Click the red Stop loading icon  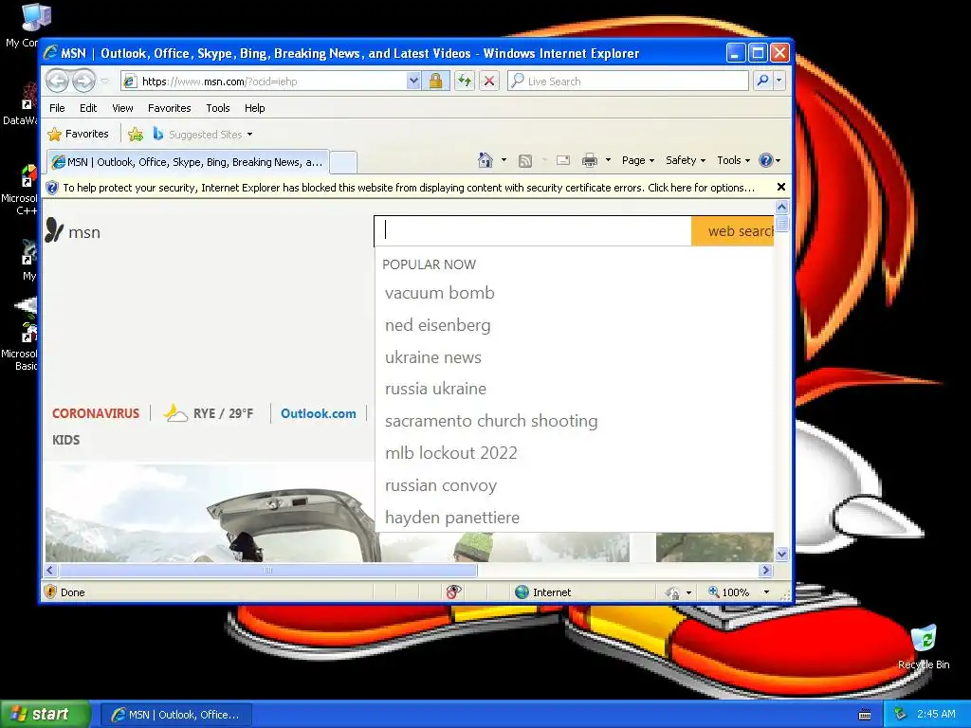(489, 82)
